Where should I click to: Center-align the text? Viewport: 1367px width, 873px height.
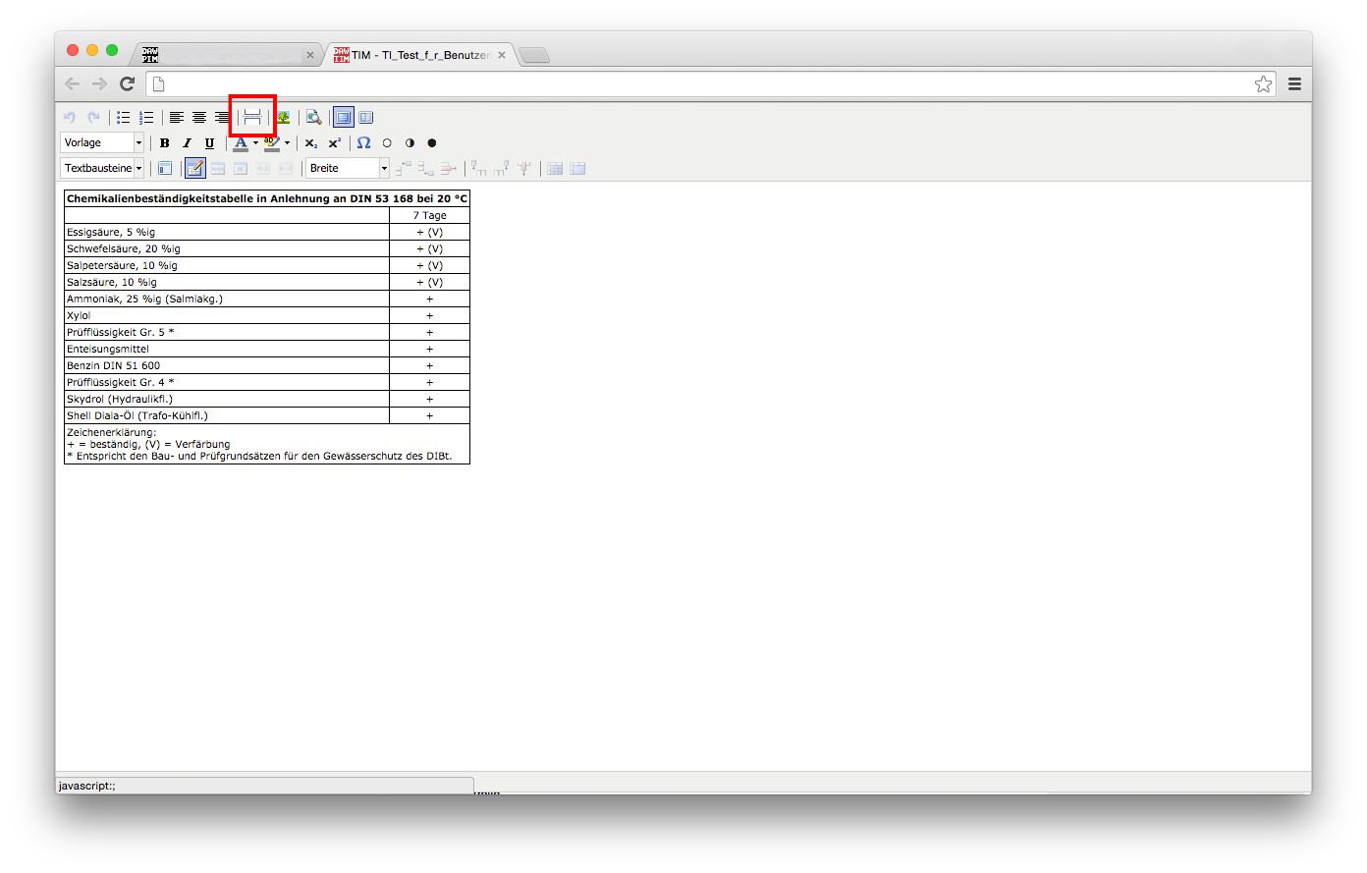tap(199, 118)
